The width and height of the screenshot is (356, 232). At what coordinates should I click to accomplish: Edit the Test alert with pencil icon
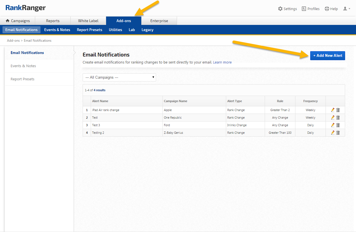[x=333, y=118]
